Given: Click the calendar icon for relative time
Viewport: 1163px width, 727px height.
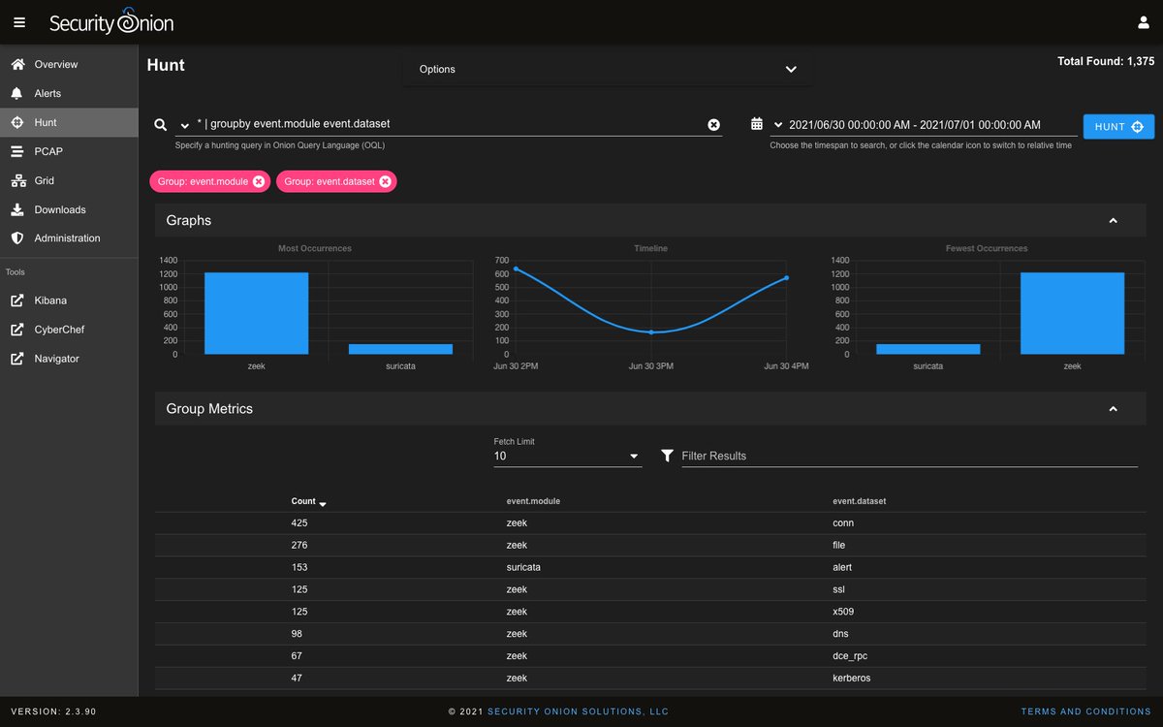Looking at the screenshot, I should click(757, 124).
